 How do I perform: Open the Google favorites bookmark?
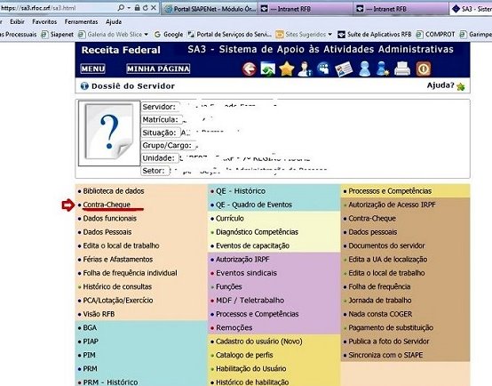[x=169, y=35]
